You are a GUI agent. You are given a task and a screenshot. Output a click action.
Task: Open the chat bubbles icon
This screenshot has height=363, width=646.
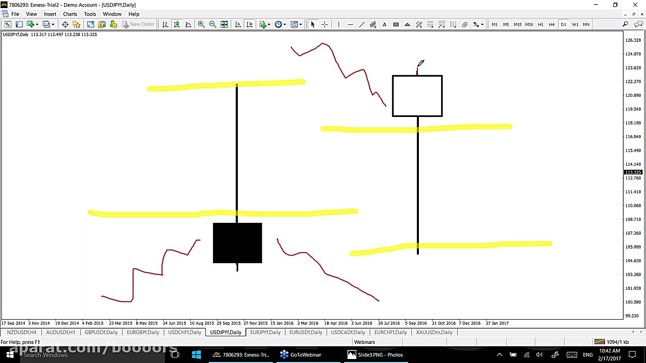638,24
